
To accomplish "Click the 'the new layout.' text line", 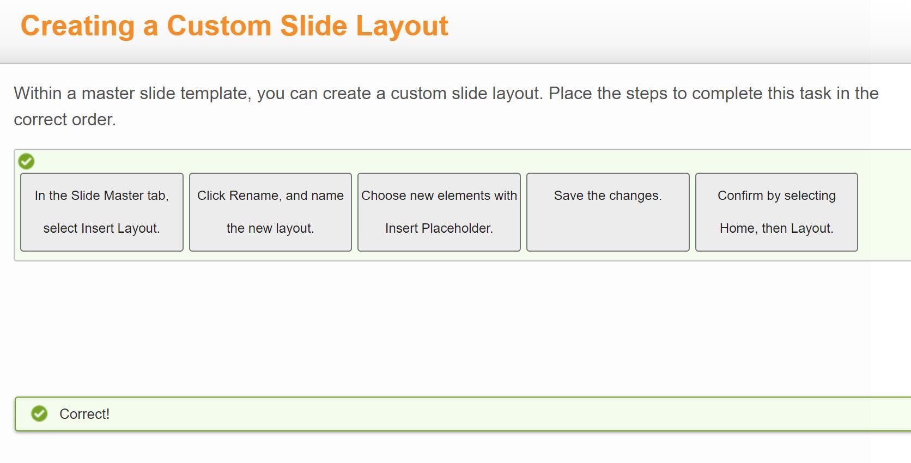I will [270, 229].
